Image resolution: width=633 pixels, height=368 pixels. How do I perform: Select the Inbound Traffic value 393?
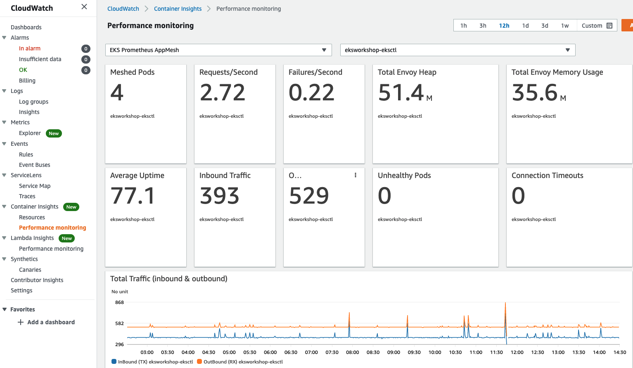tap(220, 196)
